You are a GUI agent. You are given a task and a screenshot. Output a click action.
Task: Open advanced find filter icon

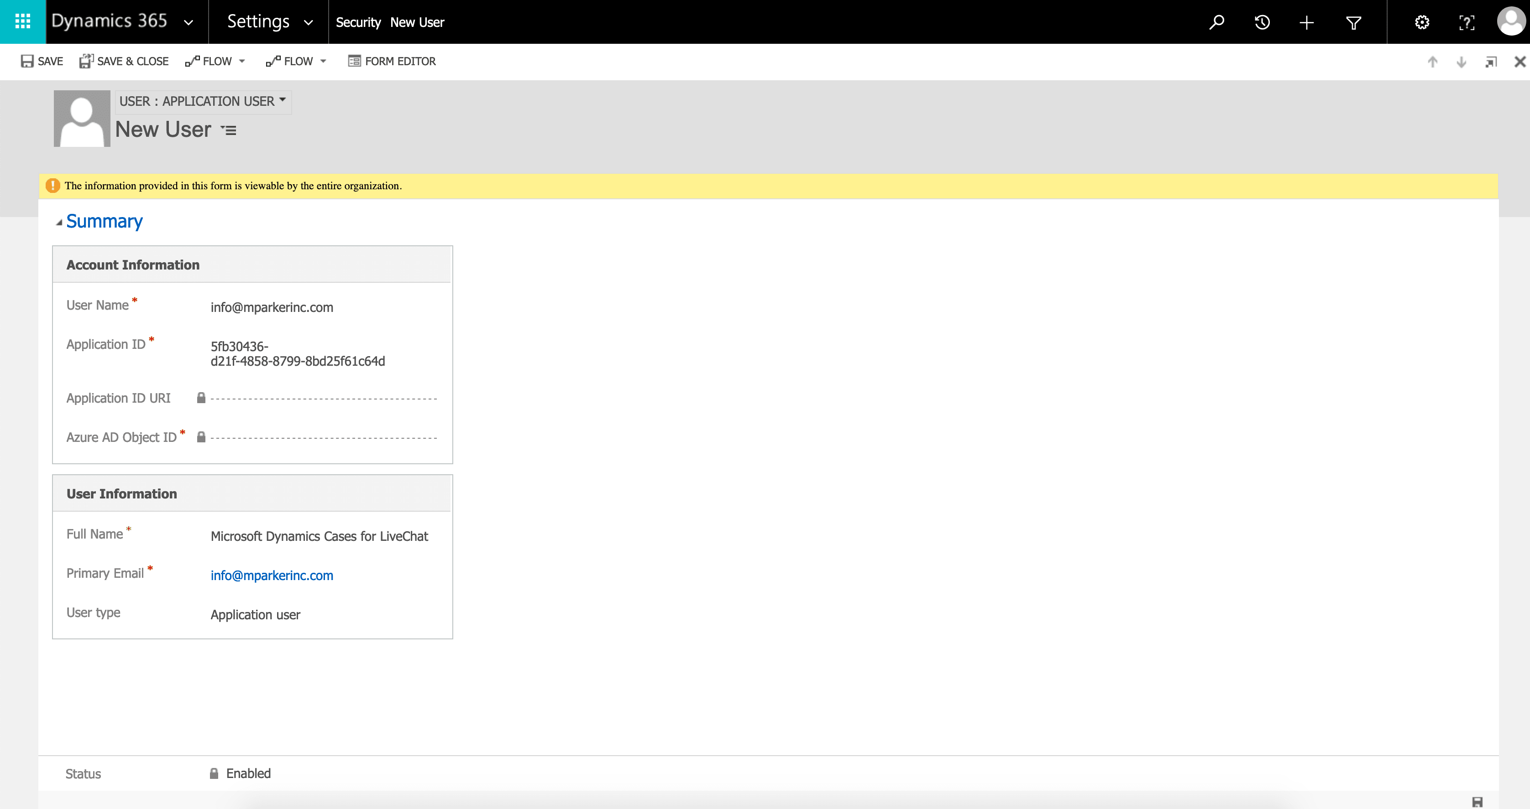1353,22
